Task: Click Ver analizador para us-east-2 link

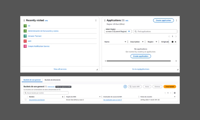Action: pos(112,100)
